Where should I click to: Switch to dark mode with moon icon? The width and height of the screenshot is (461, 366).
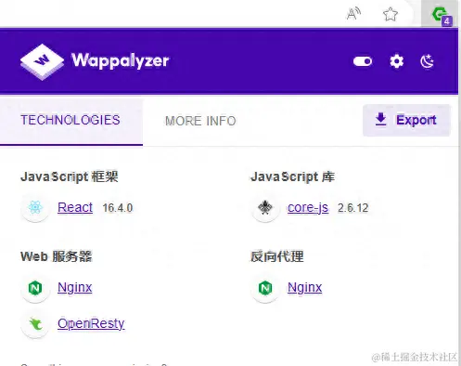point(428,61)
